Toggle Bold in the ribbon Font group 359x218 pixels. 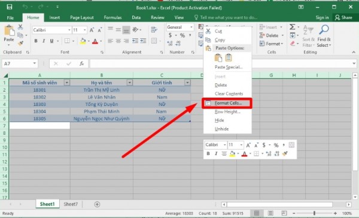click(x=36, y=41)
